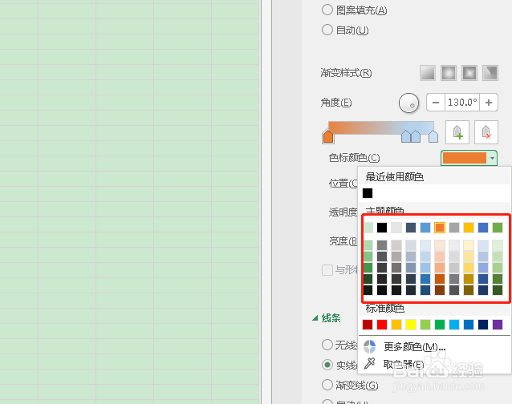
Task: Pick the standard light green swatch
Action: point(425,325)
